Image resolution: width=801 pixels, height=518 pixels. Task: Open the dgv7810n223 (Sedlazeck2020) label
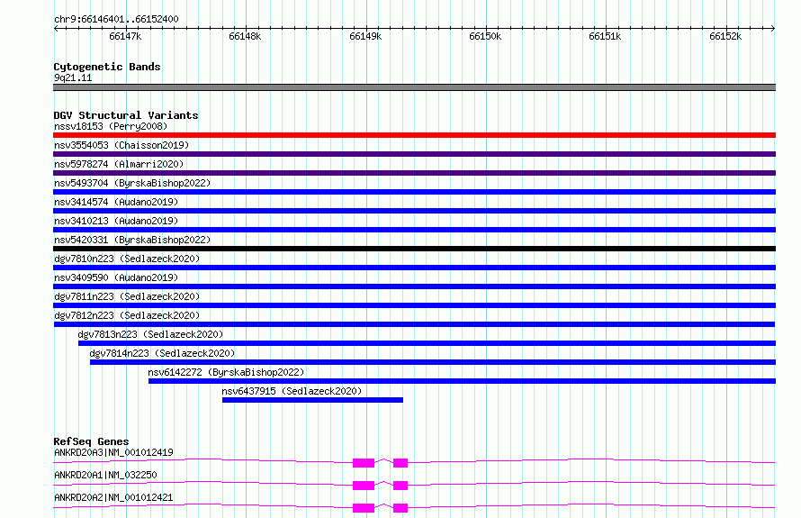click(127, 259)
